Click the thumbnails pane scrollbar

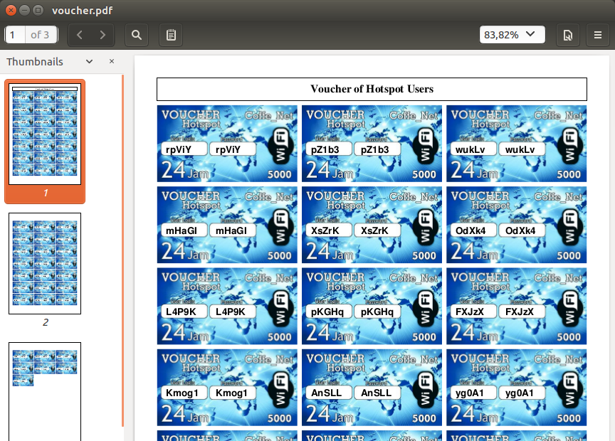[122, 251]
